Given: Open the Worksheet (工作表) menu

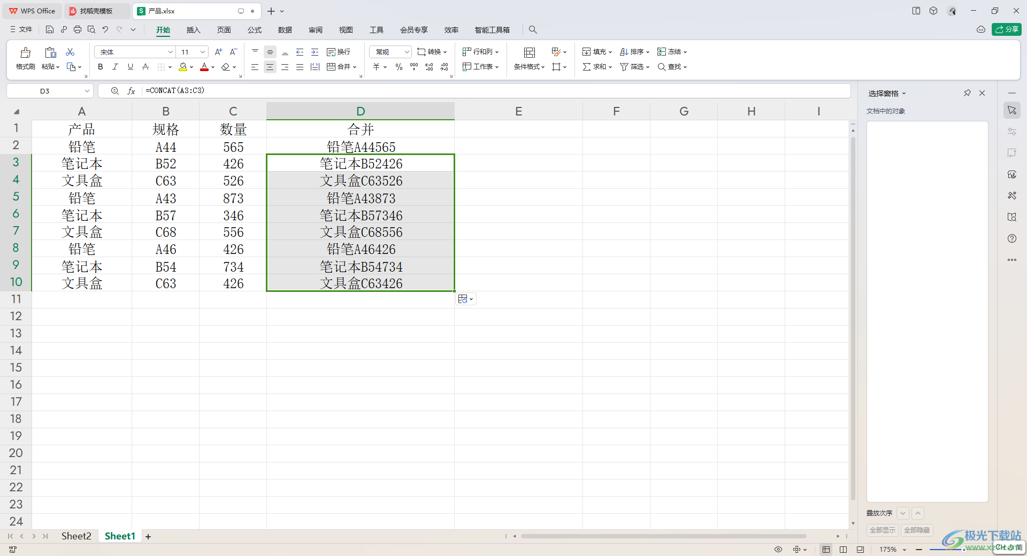Looking at the screenshot, I should click(x=480, y=67).
